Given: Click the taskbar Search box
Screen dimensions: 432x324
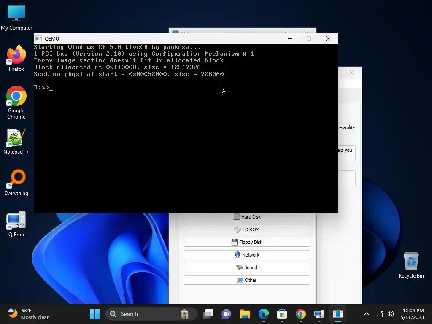Looking at the screenshot, I should 151,314.
